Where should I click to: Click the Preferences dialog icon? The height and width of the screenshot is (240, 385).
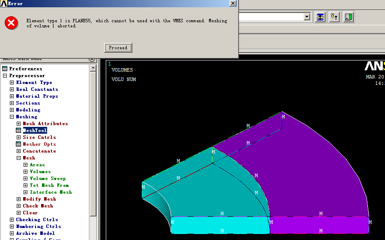tap(5, 69)
